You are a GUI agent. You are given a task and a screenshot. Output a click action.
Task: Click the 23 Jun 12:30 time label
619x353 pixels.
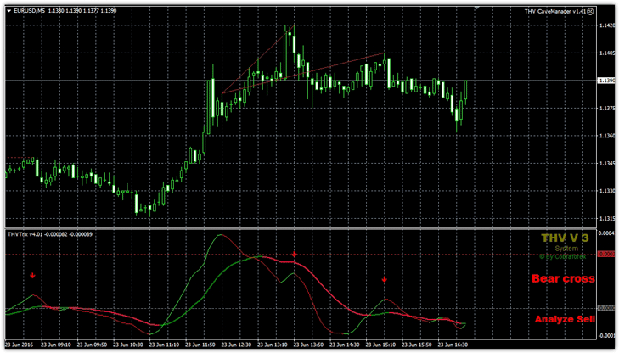tap(239, 345)
